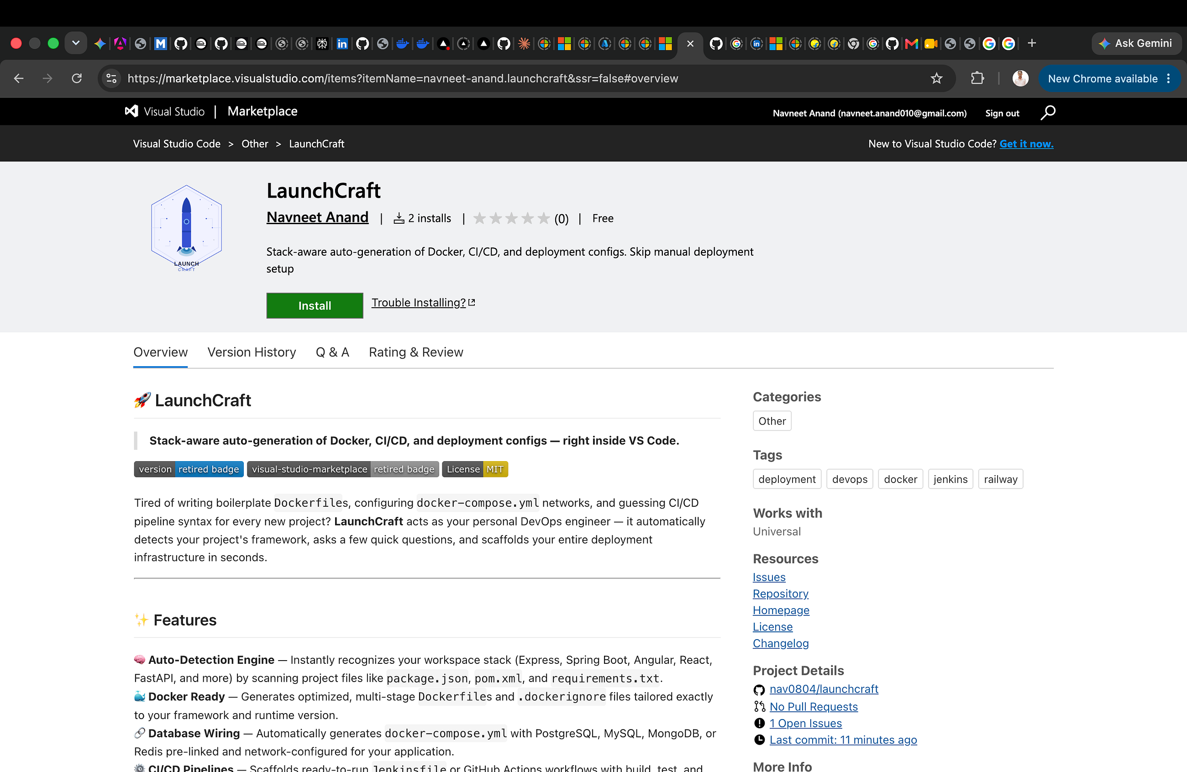Image resolution: width=1187 pixels, height=772 pixels.
Task: Select the devops tag
Action: (x=850, y=479)
